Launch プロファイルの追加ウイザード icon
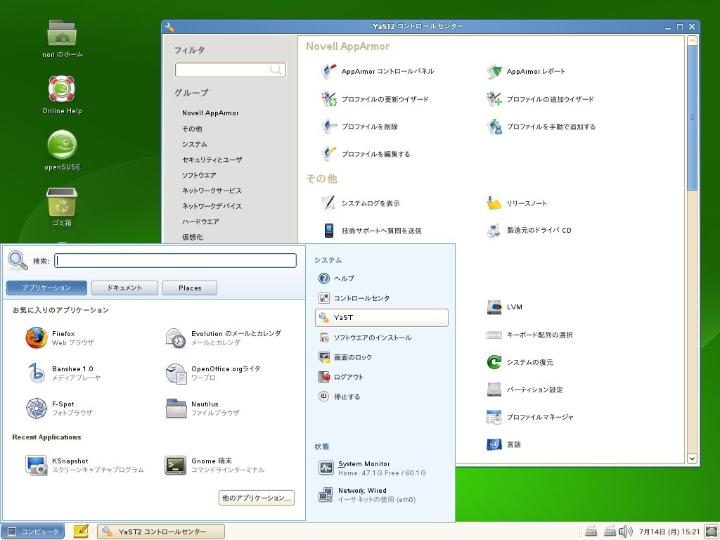Viewport: 720px width, 540px height. [x=494, y=99]
